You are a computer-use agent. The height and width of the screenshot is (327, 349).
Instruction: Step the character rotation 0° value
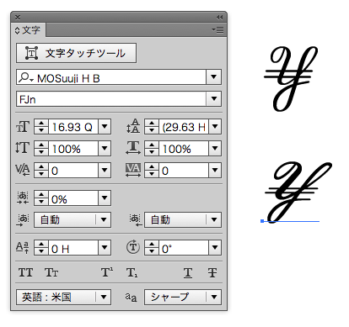(x=152, y=248)
